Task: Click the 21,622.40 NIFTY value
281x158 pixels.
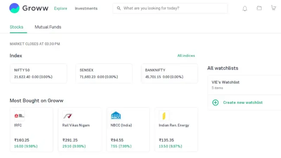Action: tap(22, 77)
